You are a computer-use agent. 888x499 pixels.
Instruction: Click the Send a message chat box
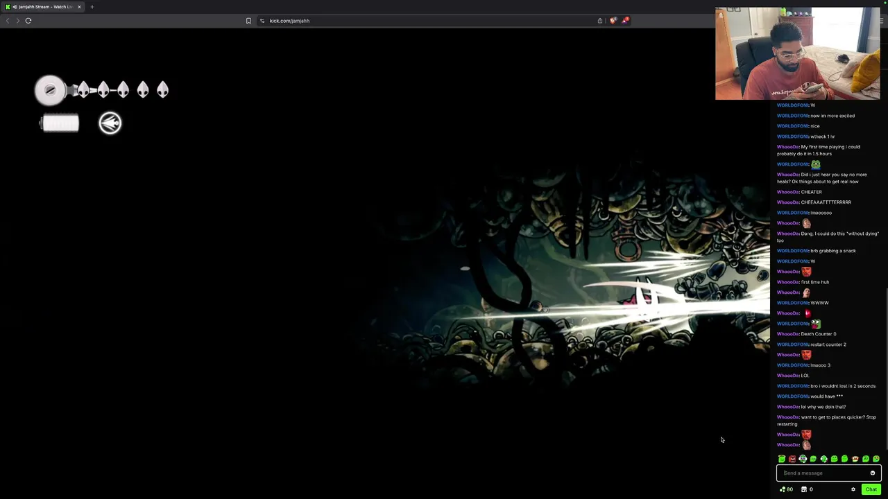pyautogui.click(x=828, y=473)
